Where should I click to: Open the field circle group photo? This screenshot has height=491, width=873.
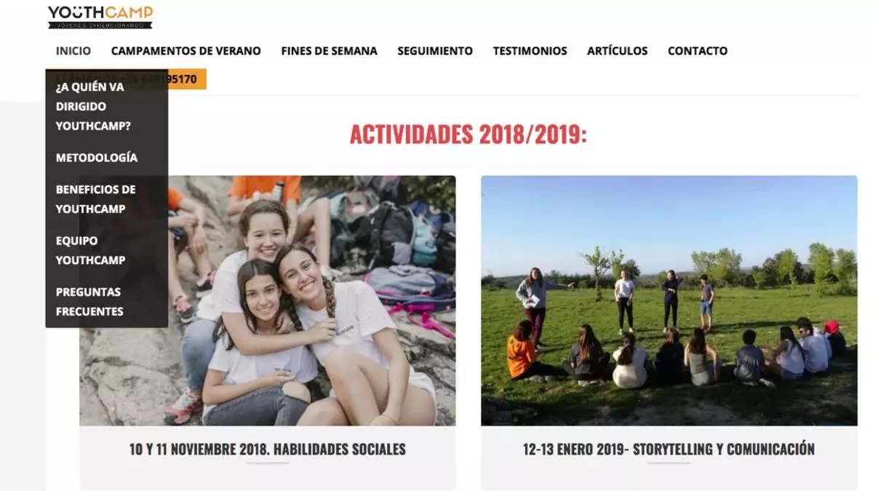[x=669, y=300]
